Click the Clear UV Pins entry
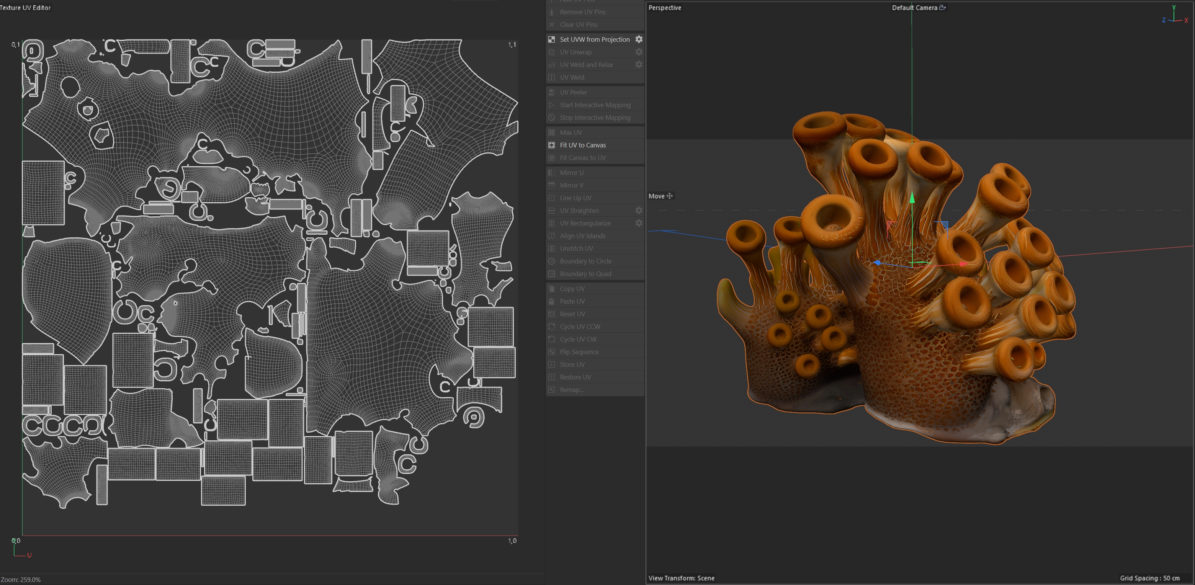The image size is (1195, 585). (x=579, y=25)
